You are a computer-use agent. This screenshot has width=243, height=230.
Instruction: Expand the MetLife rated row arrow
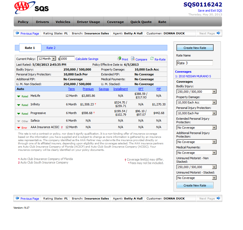pyautogui.click(x=19, y=96)
